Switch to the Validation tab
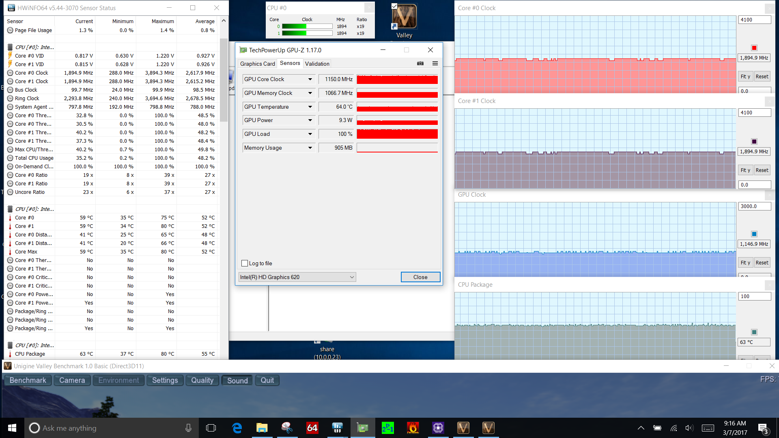This screenshot has width=779, height=438. point(317,64)
